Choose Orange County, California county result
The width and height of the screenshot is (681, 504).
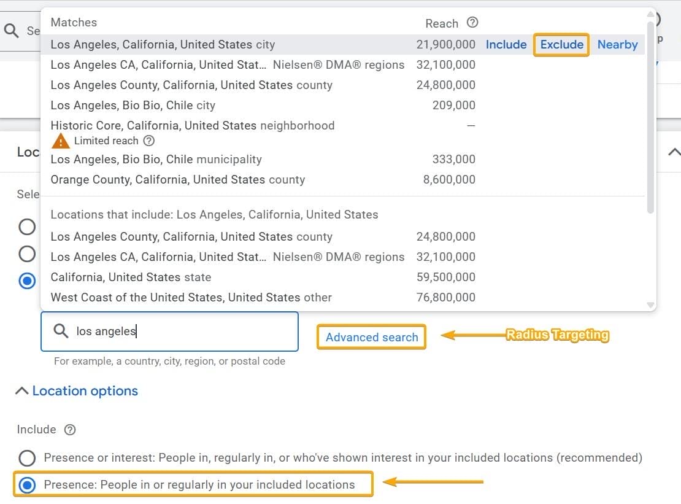click(178, 180)
